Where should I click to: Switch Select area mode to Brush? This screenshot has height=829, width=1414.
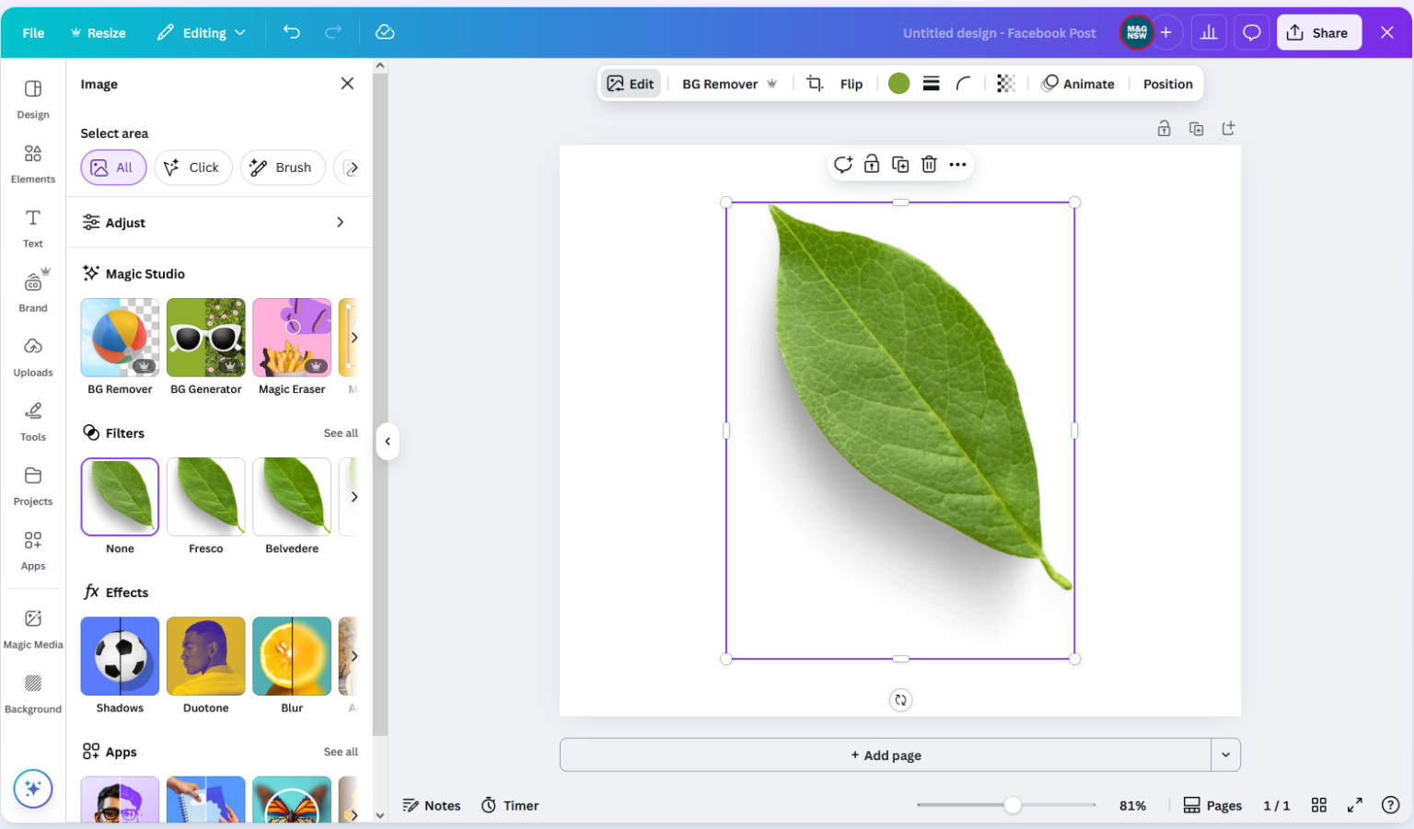[283, 167]
